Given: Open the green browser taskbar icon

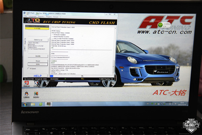Looking at the screenshot, I should point(41,104).
